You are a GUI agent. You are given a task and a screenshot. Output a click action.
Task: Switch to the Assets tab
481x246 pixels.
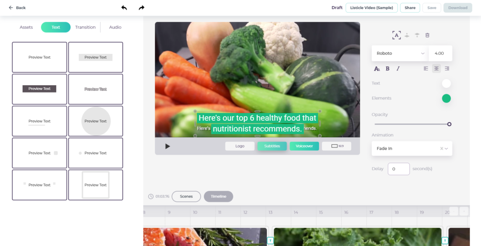26,27
